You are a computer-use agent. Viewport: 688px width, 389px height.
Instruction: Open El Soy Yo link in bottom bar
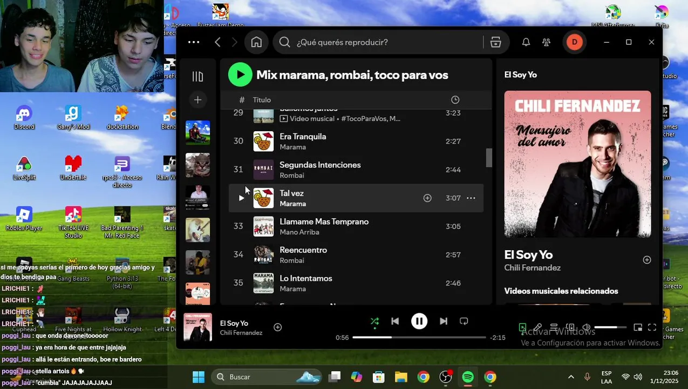(234, 323)
